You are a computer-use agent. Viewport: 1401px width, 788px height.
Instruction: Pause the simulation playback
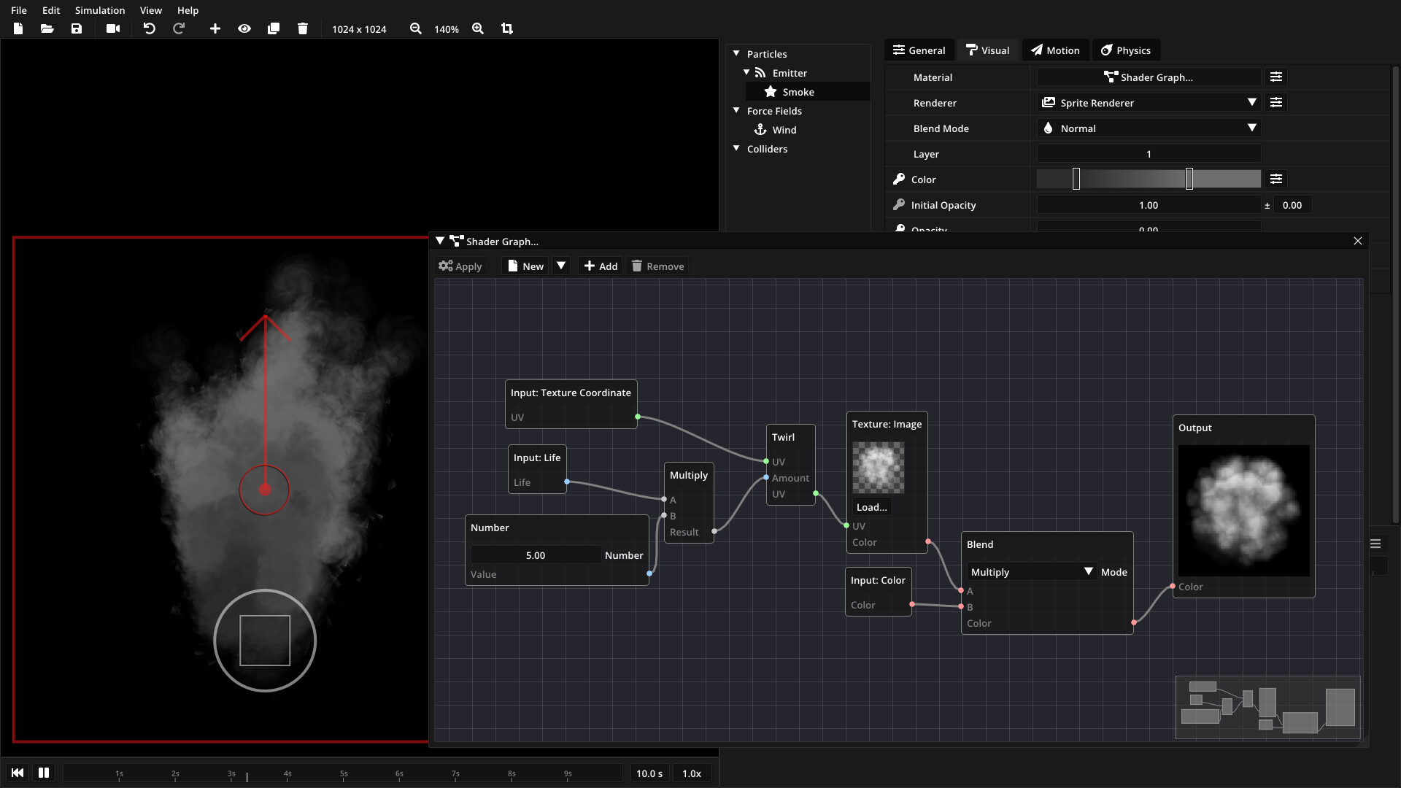[x=44, y=773]
